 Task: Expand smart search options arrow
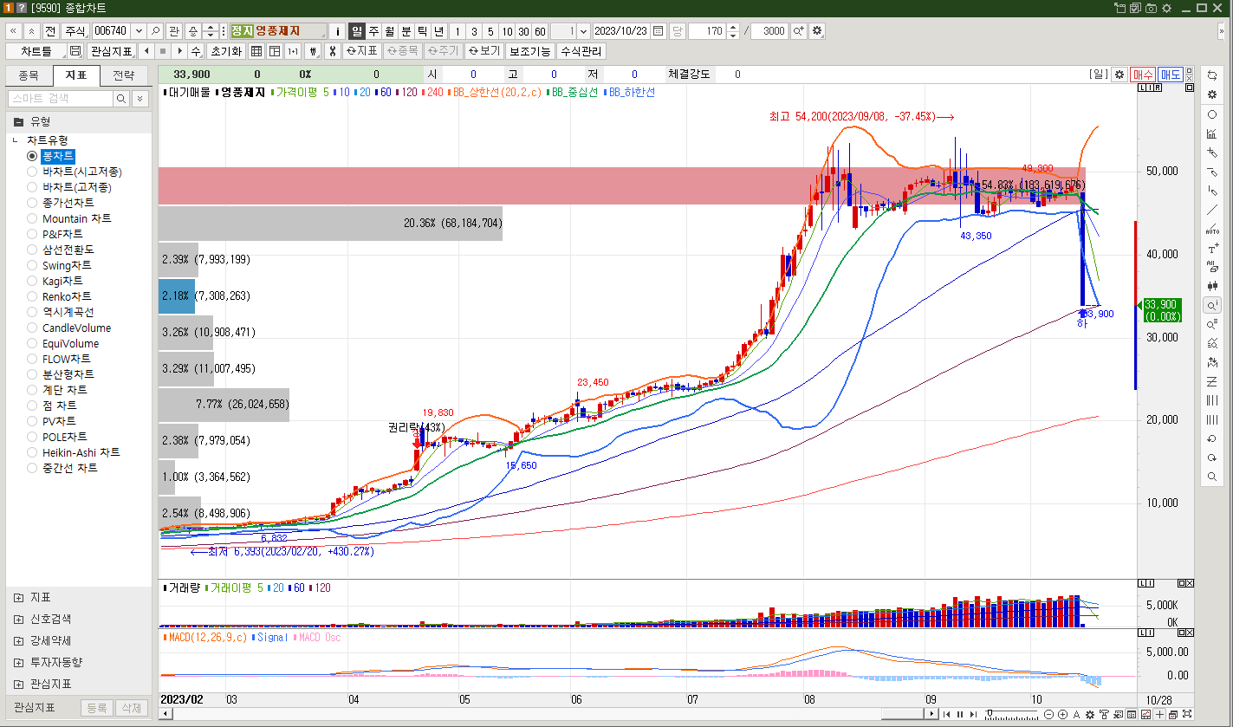(x=140, y=100)
